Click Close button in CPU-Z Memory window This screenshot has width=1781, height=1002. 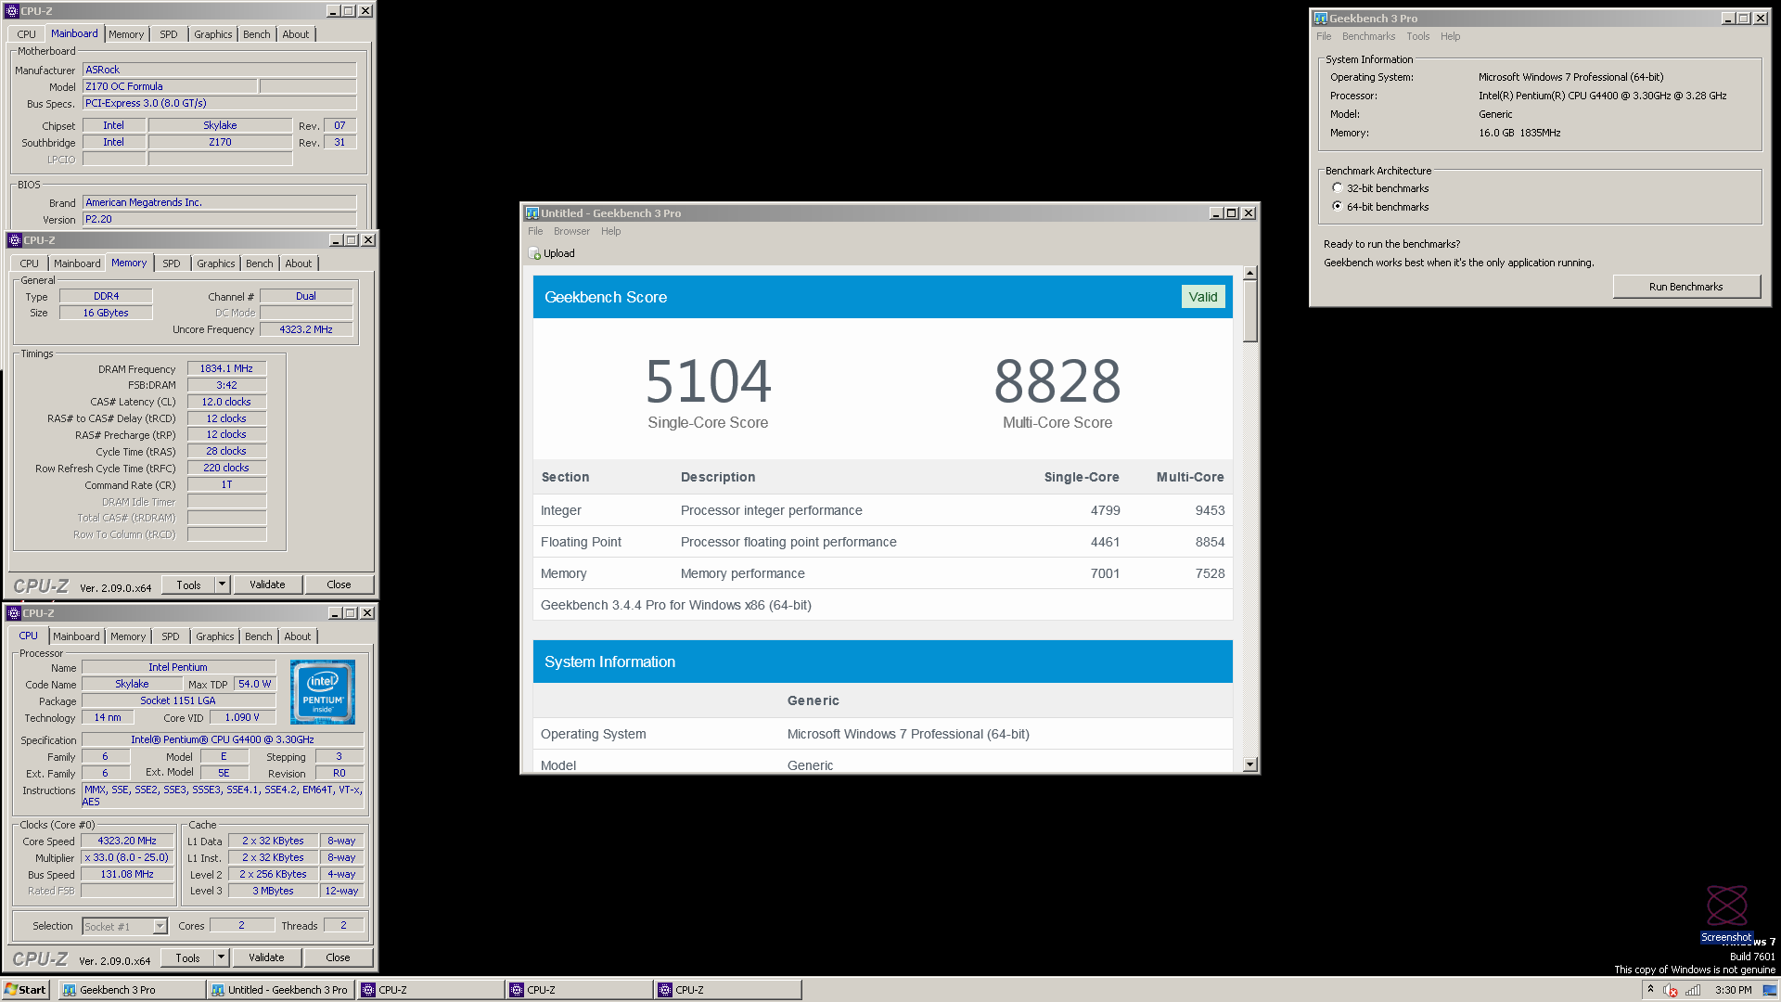(339, 584)
